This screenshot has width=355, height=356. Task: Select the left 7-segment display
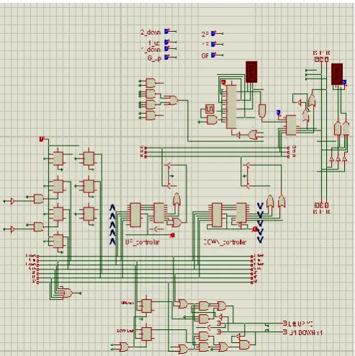(x=251, y=72)
